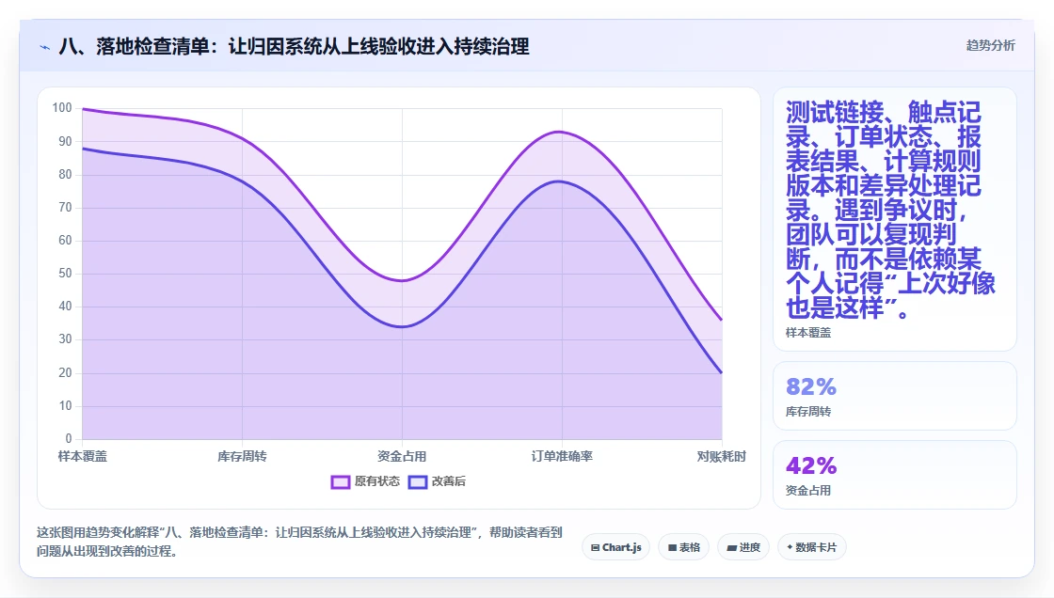
Task: Click the 资金占用 label in the 42% card
Action: (808, 491)
